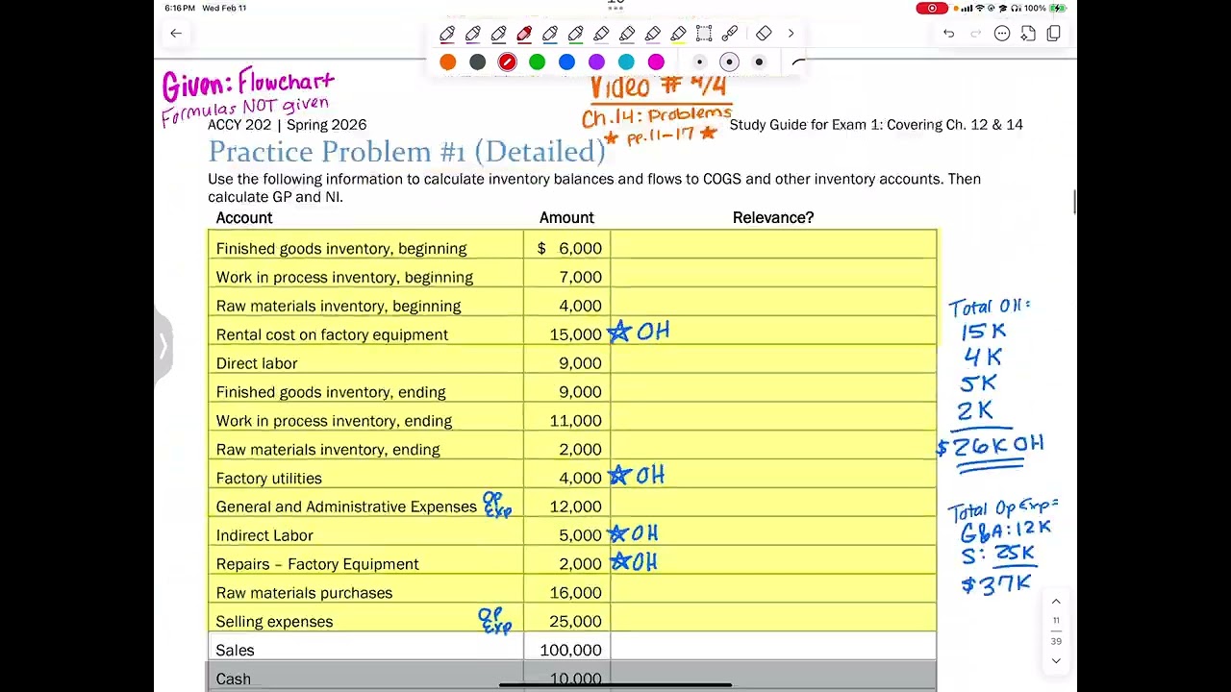Pick the orange ink color

pyautogui.click(x=448, y=62)
